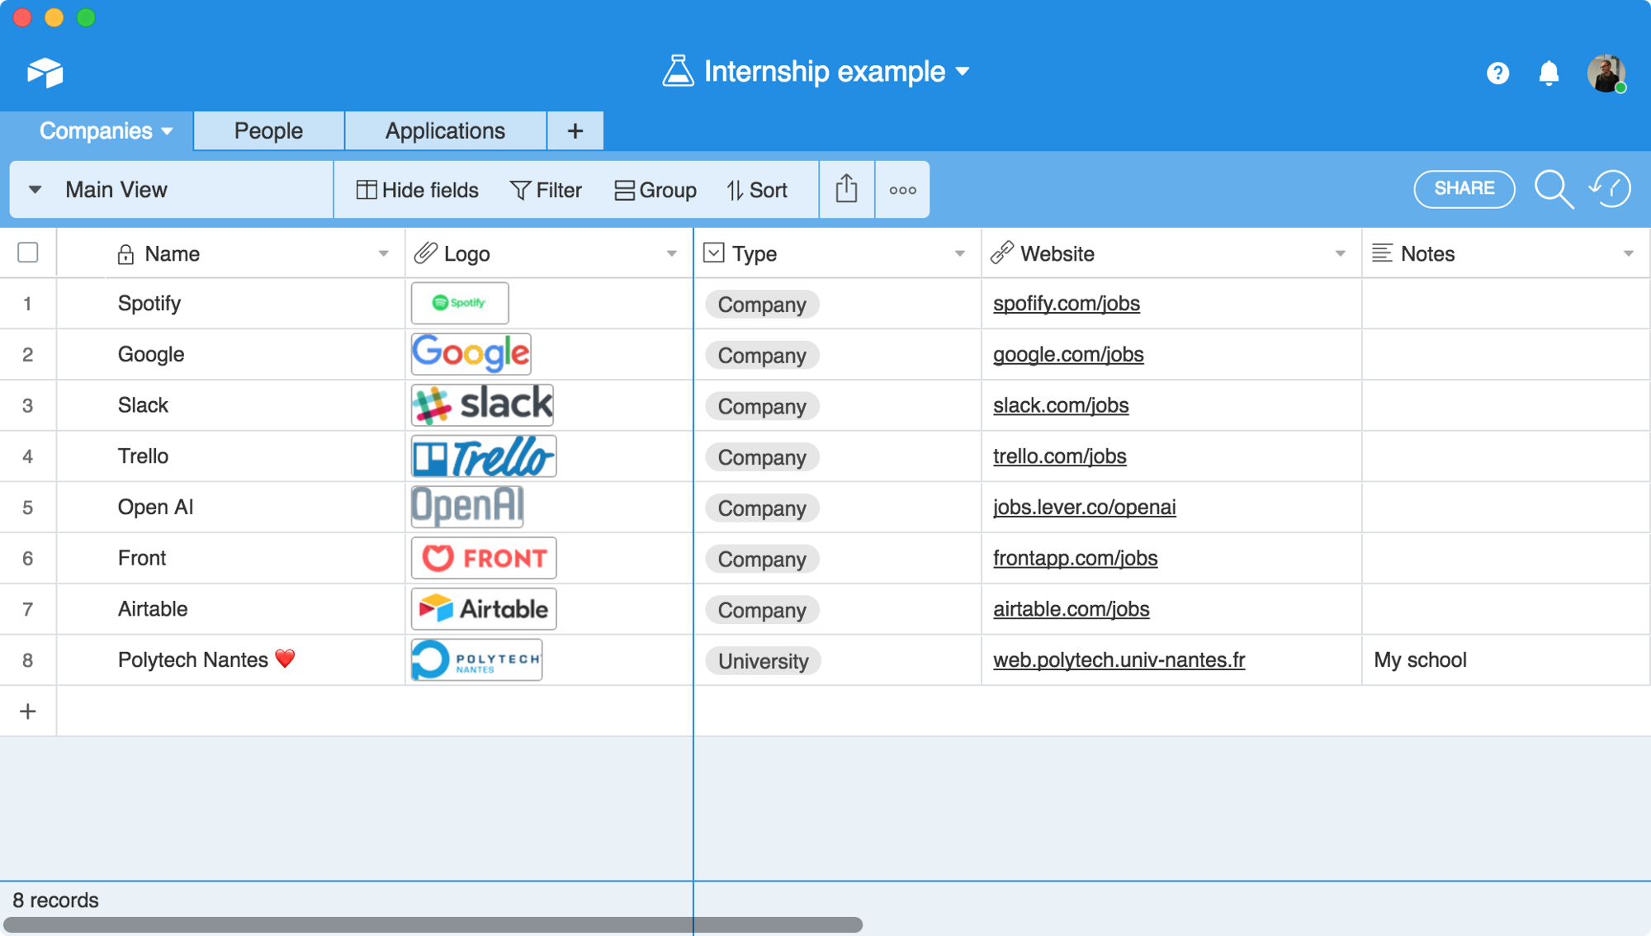The width and height of the screenshot is (1651, 936).
Task: Click the Front logo thumbnail
Action: (x=484, y=558)
